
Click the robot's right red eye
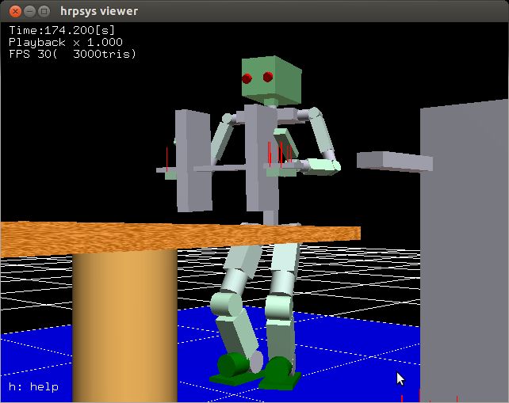[x=268, y=77]
